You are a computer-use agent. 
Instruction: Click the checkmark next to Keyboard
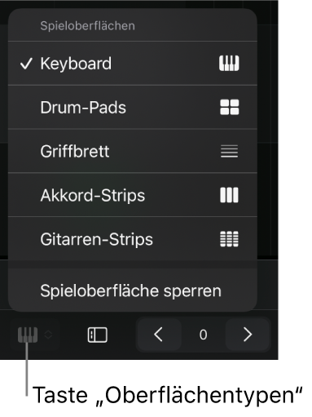click(26, 64)
